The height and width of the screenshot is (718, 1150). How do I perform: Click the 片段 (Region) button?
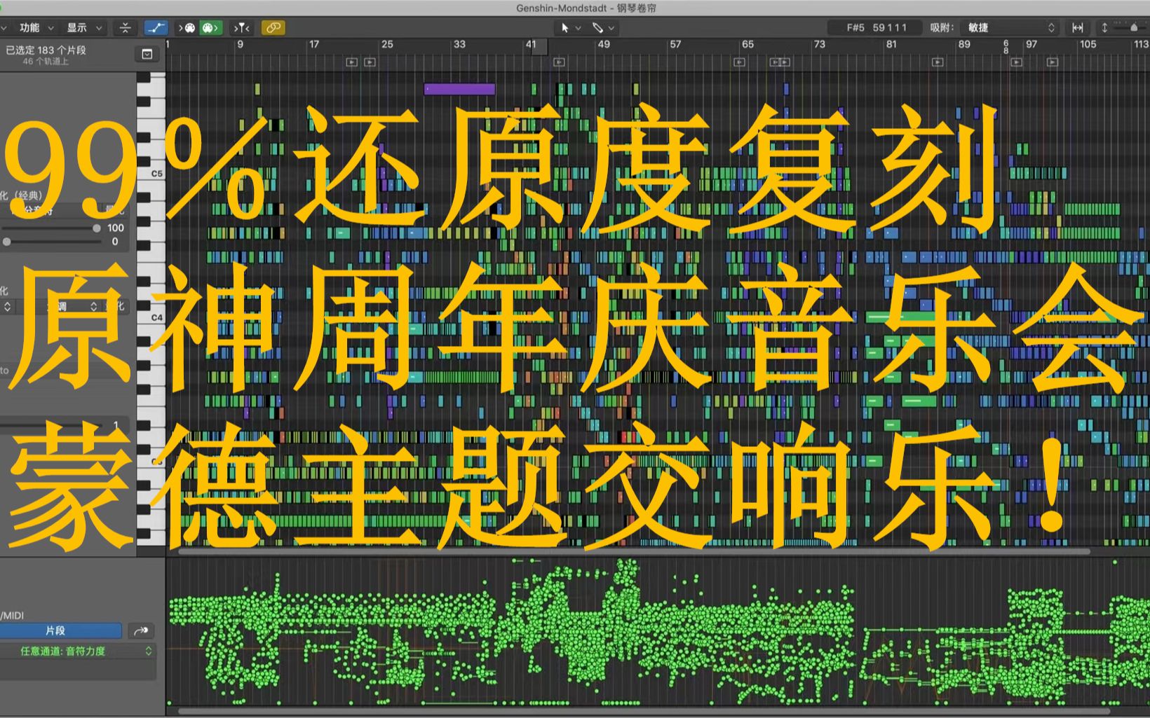(x=56, y=630)
